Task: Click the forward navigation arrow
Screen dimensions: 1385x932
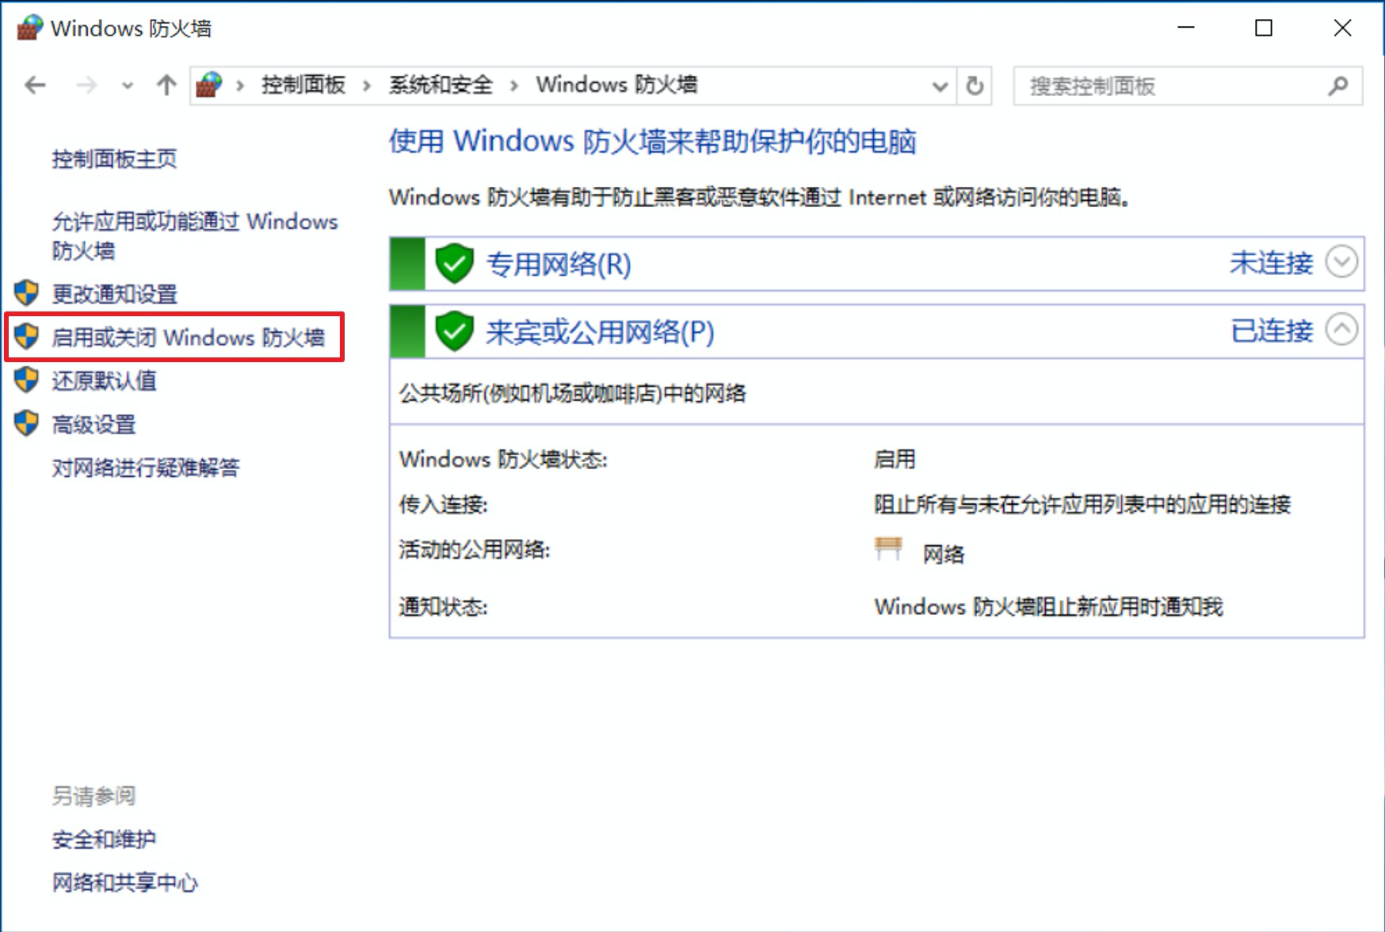Action: [86, 85]
